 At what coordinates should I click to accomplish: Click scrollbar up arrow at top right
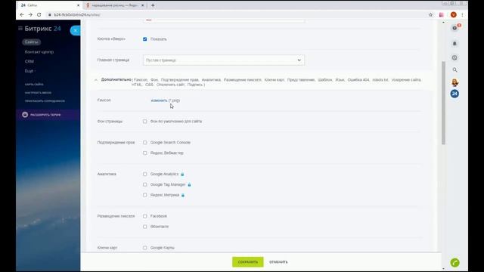click(443, 23)
